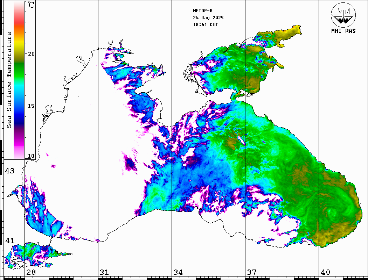This screenshot has width=368, height=280.
Task: Click the '15' mark on the temperature scale
Action: pyautogui.click(x=31, y=106)
